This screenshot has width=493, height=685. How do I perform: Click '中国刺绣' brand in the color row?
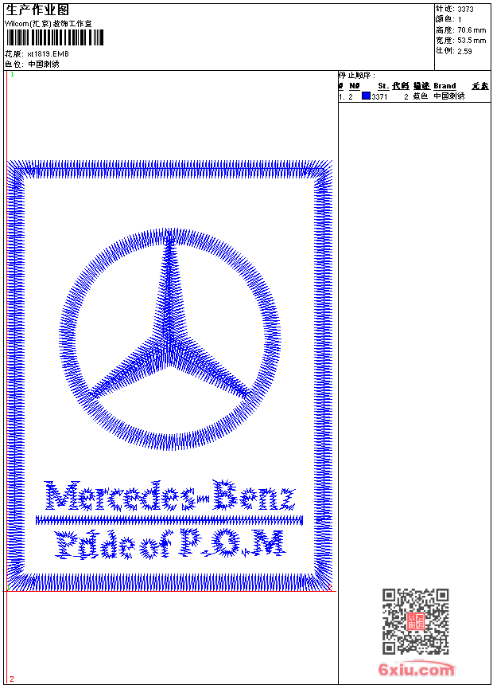click(449, 96)
